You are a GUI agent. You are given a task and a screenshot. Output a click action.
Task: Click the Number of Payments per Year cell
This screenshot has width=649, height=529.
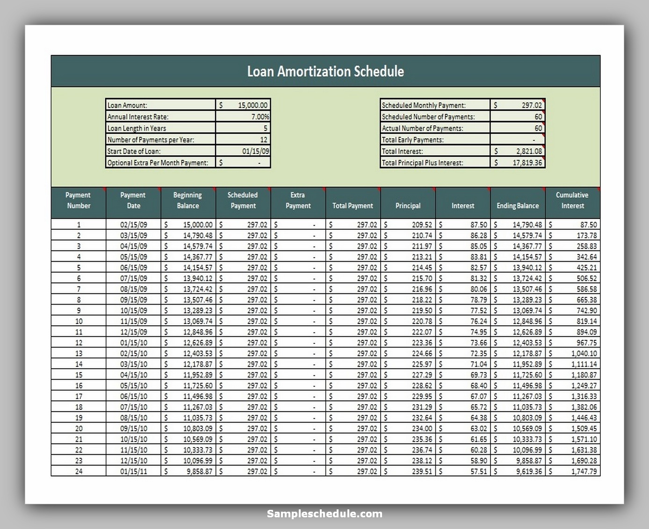point(243,139)
